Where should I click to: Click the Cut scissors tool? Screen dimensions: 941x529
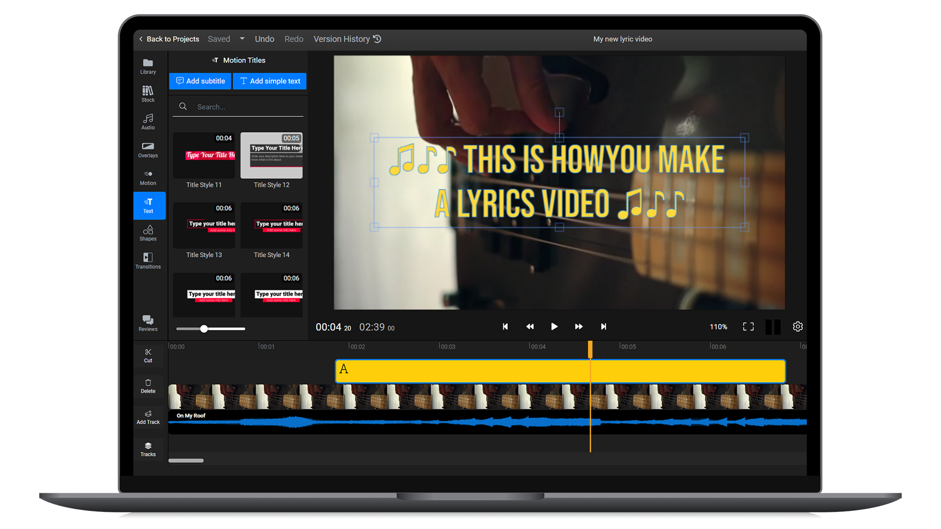tap(148, 356)
